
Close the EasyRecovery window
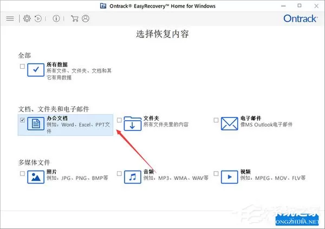(316, 6)
